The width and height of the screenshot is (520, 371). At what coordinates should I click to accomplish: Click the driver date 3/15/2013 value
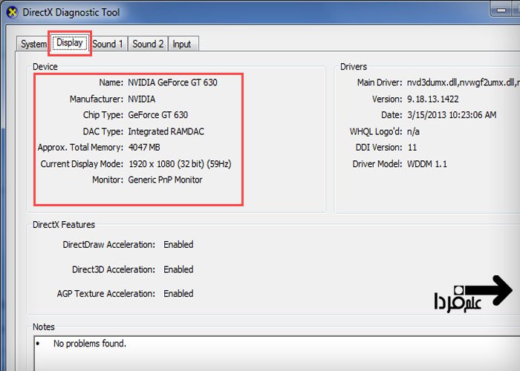pyautogui.click(x=452, y=115)
